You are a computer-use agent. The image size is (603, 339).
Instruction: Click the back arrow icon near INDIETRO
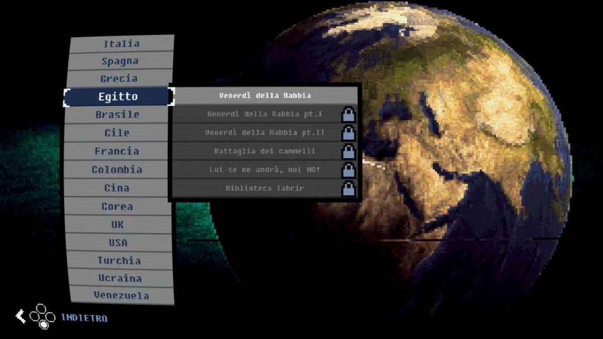coord(21,316)
